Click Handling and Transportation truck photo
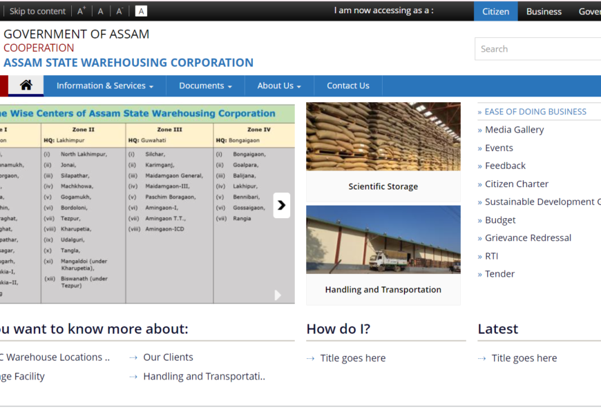The height and width of the screenshot is (414, 601). tap(383, 239)
